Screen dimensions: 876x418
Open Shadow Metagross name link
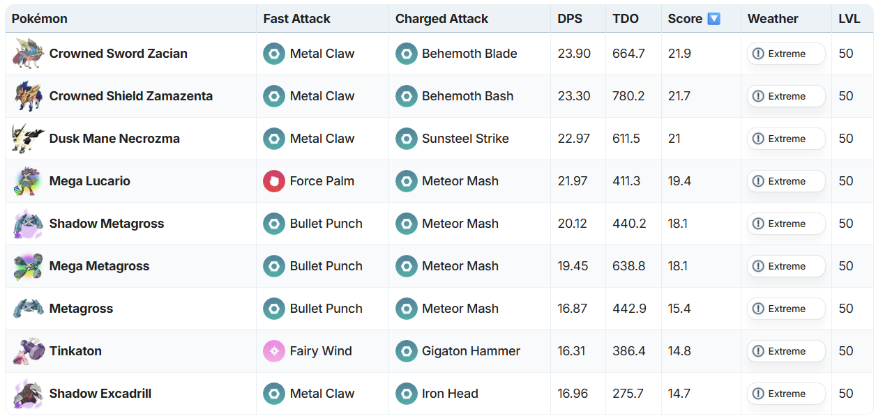pos(106,224)
